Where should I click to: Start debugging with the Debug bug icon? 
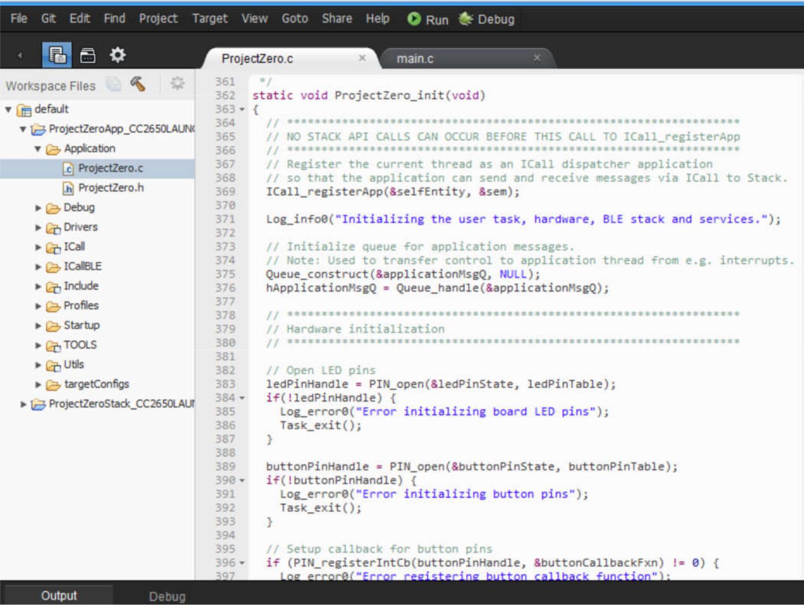coord(465,19)
